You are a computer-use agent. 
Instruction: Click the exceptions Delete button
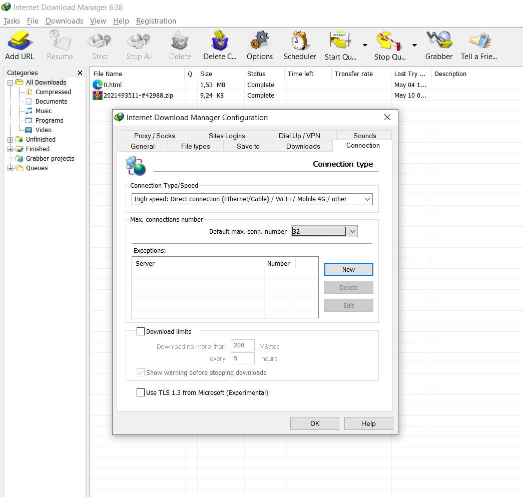[348, 287]
